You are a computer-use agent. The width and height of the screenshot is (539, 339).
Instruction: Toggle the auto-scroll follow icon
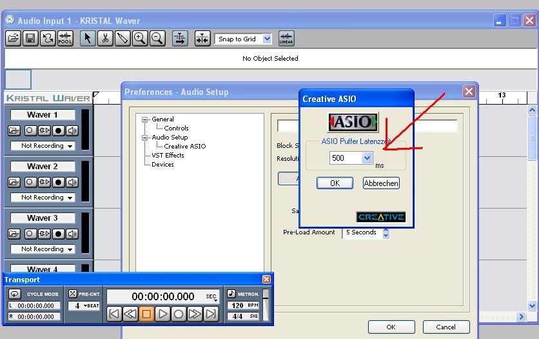pos(180,38)
